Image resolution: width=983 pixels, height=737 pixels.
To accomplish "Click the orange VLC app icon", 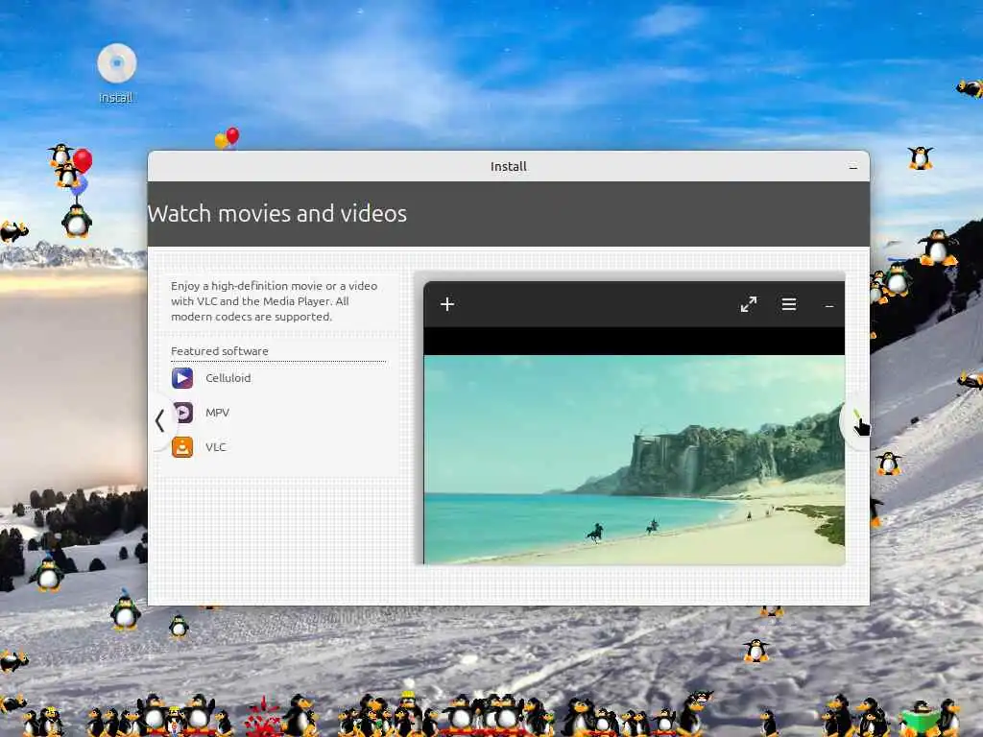I will [182, 447].
